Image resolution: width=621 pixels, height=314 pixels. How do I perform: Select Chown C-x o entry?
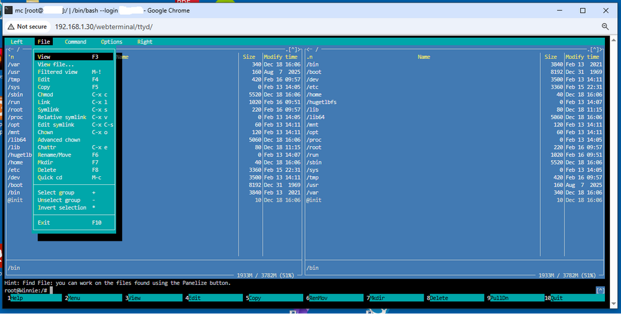74,132
